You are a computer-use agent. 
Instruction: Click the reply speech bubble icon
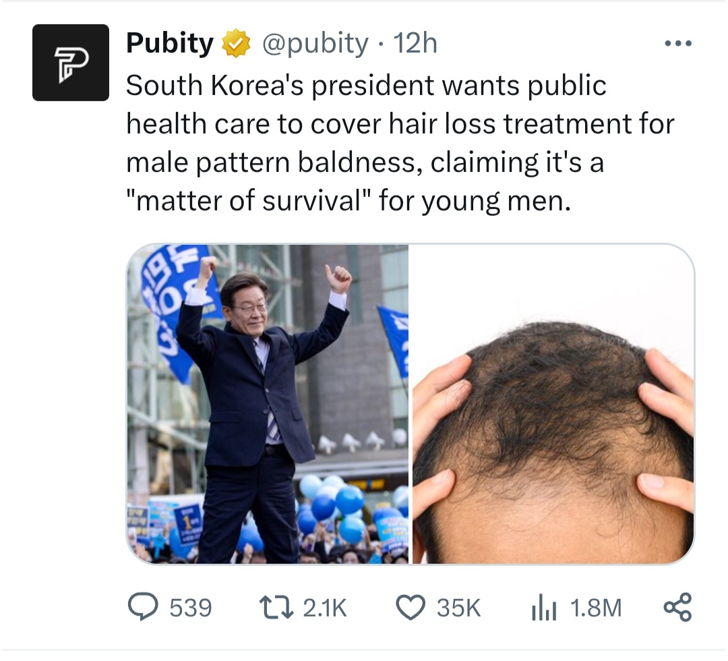143,607
